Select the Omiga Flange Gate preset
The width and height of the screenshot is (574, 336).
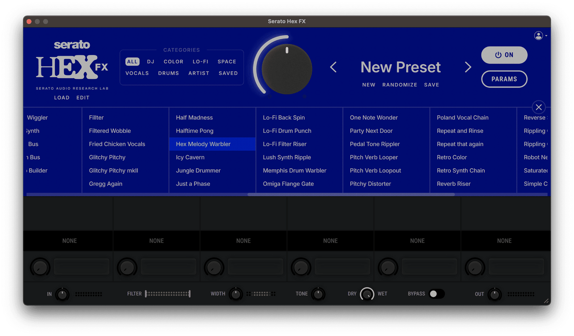click(x=288, y=184)
